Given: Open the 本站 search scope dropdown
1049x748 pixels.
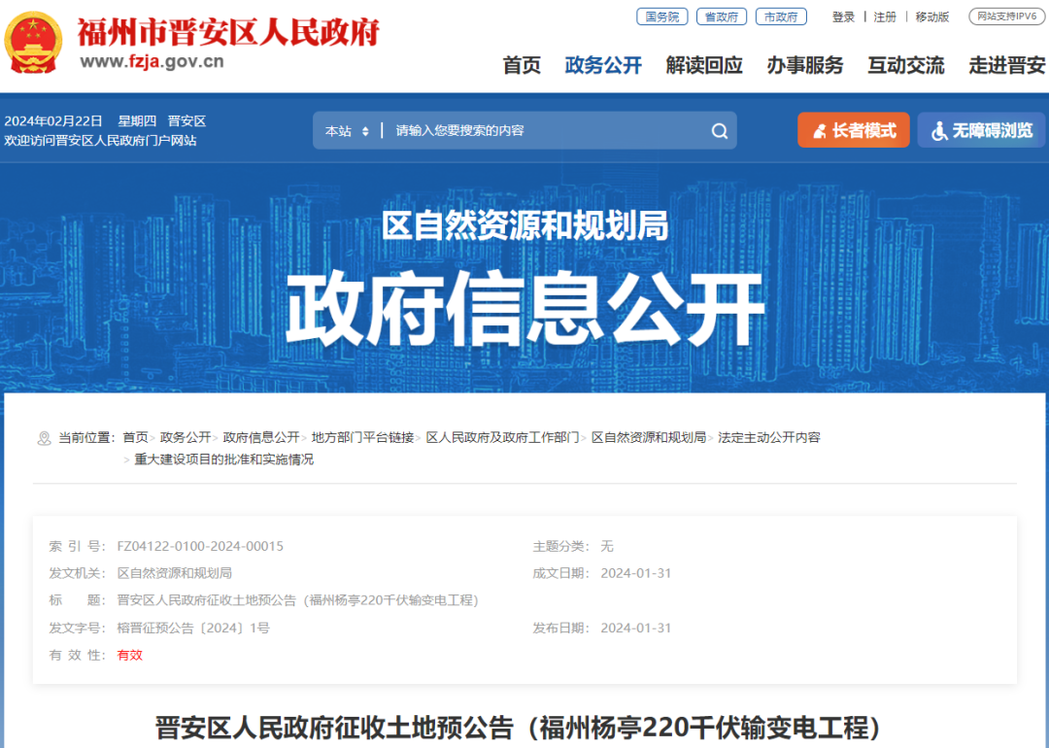Looking at the screenshot, I should 347,129.
